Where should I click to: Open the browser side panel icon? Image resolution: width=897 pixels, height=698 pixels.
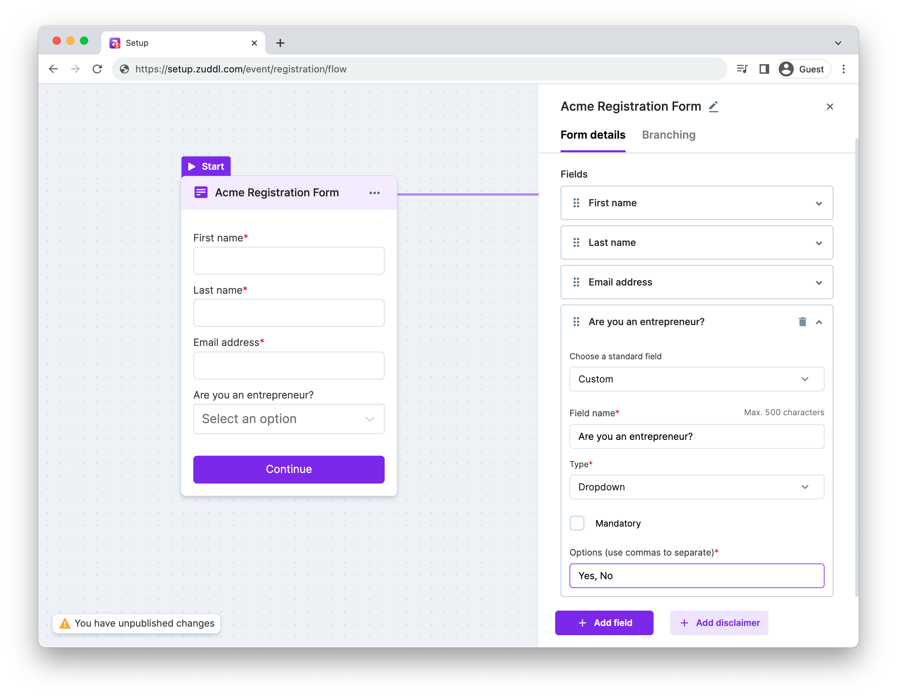click(764, 69)
